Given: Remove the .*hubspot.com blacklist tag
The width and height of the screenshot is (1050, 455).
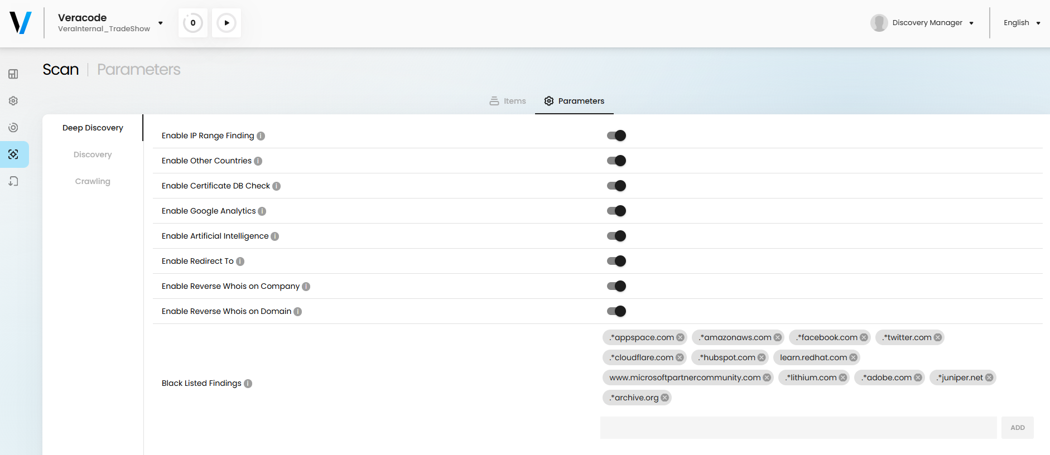Looking at the screenshot, I should (762, 357).
